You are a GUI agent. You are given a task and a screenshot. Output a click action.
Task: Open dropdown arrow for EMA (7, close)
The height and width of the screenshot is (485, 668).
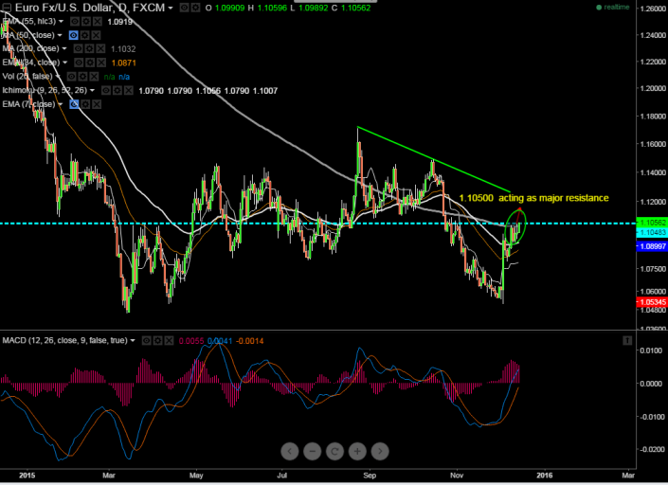pyautogui.click(x=61, y=104)
